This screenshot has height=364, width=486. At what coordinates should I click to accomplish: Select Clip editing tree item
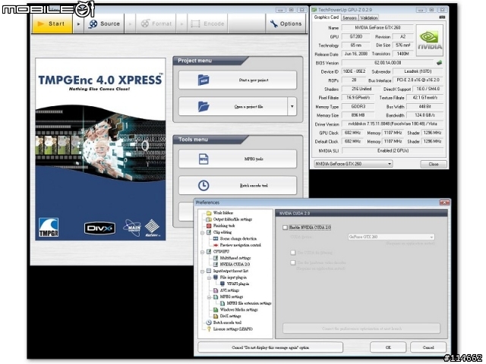point(222,232)
